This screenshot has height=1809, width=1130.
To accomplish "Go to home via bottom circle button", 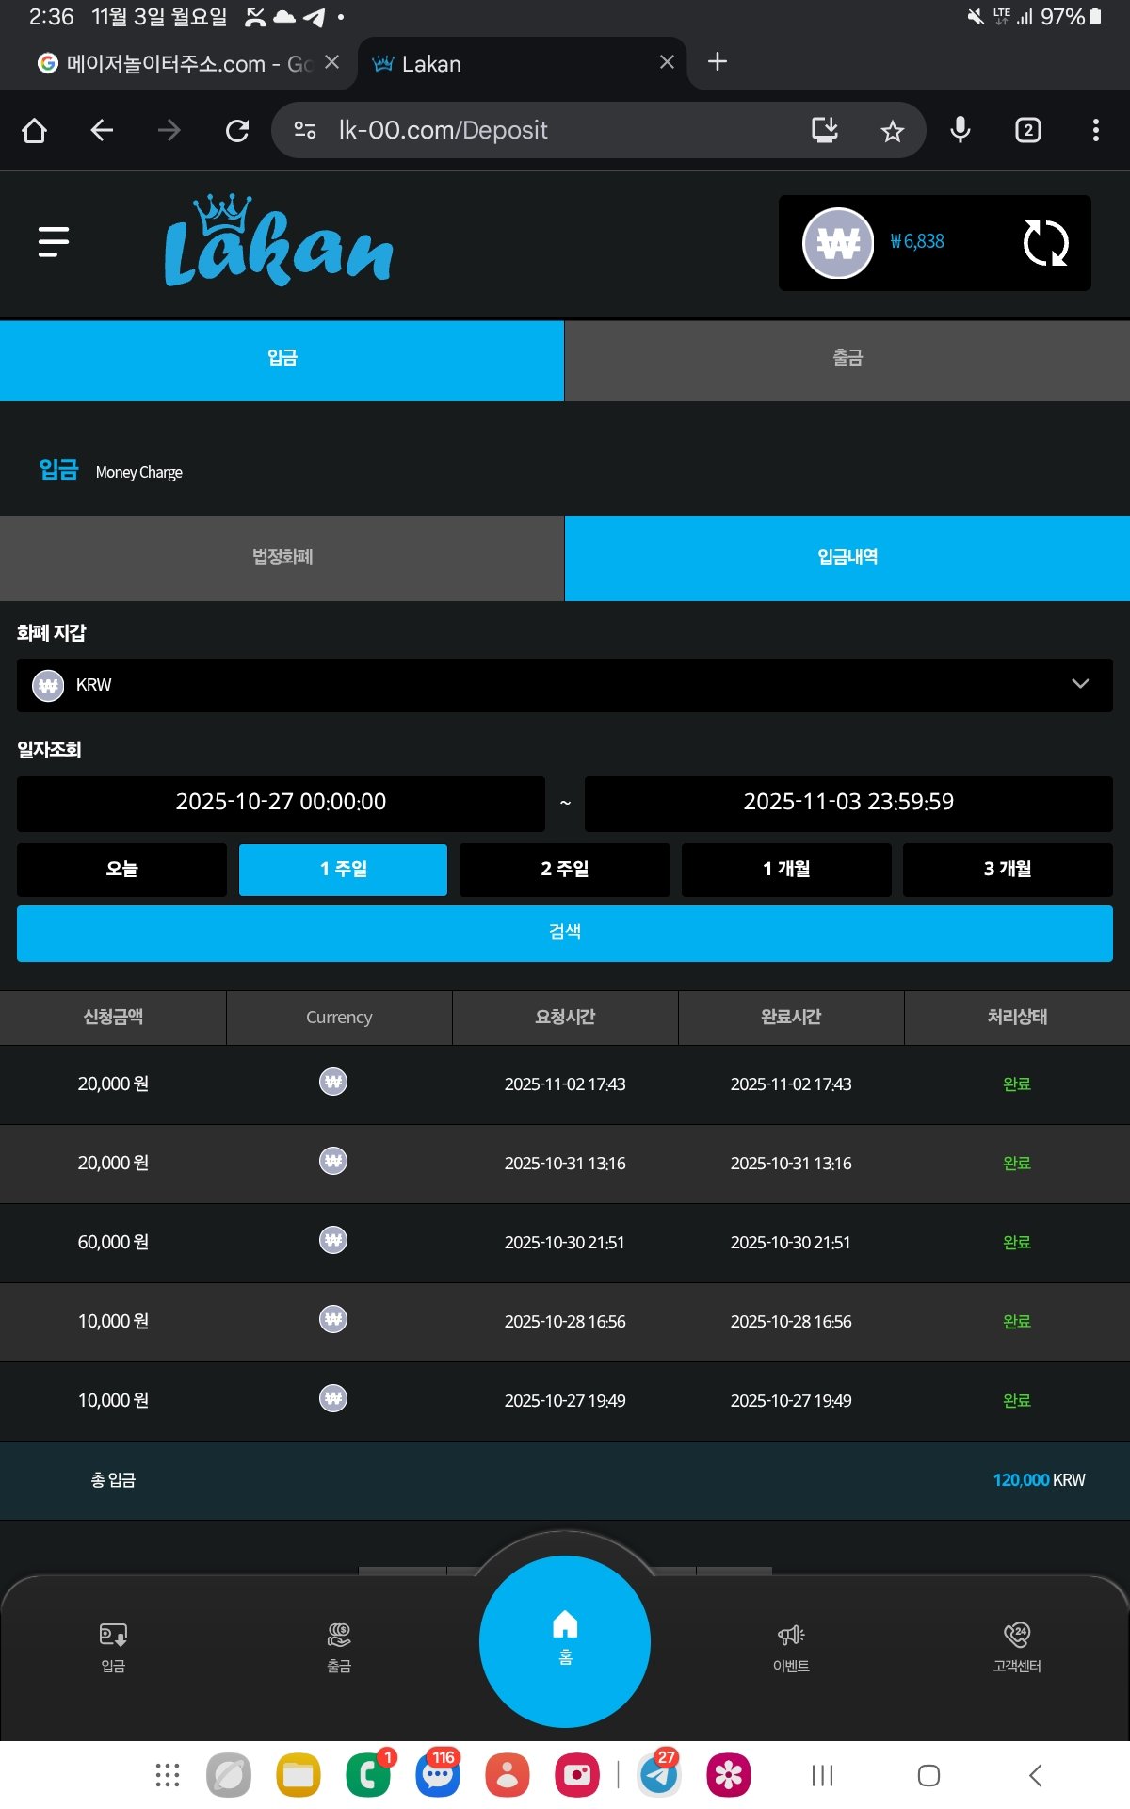I will click(564, 1640).
